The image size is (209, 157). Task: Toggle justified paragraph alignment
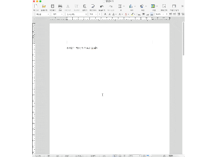(x=152, y=14)
